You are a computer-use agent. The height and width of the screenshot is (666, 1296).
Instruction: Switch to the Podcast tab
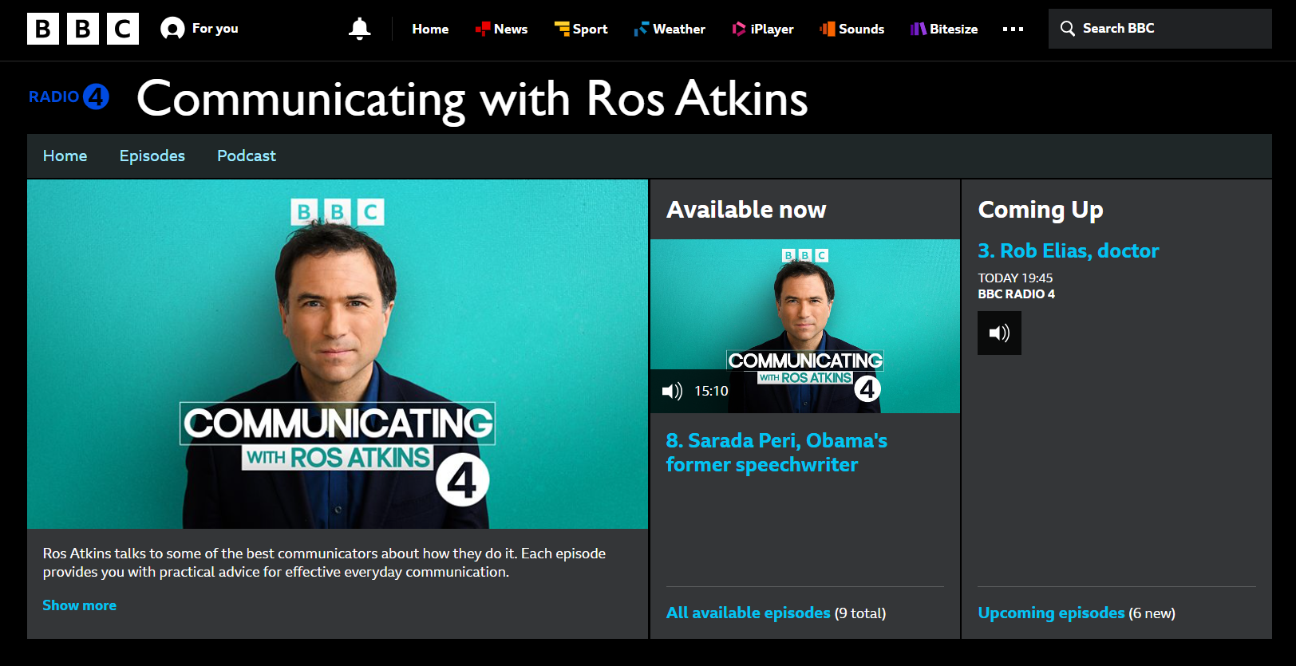coord(247,156)
